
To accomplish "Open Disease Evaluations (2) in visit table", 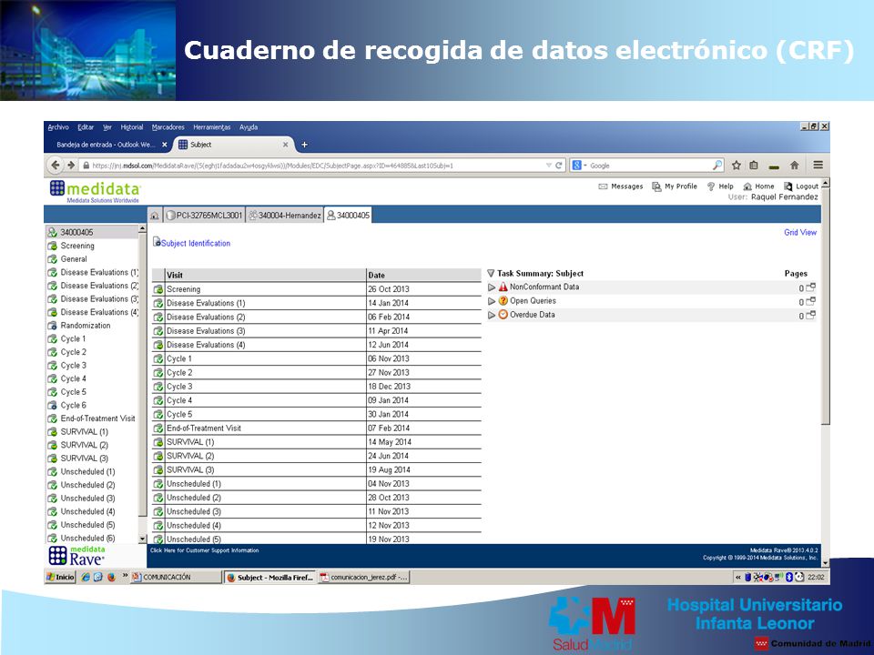I will pyautogui.click(x=206, y=317).
